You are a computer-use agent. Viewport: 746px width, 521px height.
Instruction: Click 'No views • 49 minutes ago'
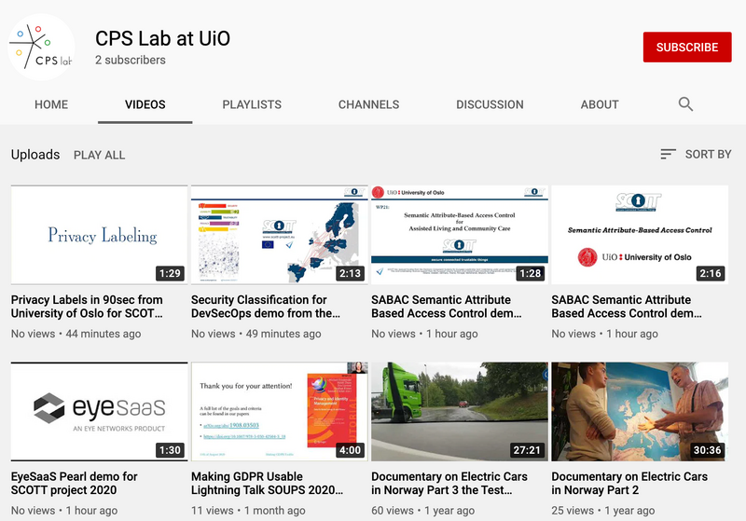click(256, 334)
